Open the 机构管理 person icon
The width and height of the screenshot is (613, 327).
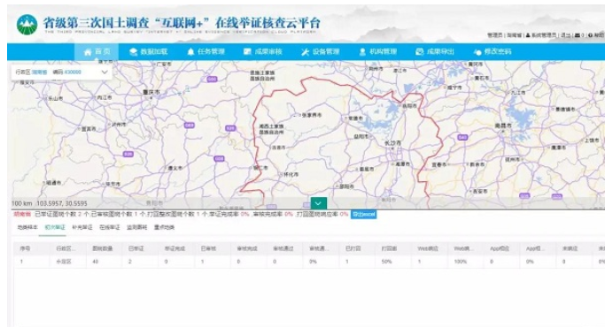pyautogui.click(x=362, y=52)
